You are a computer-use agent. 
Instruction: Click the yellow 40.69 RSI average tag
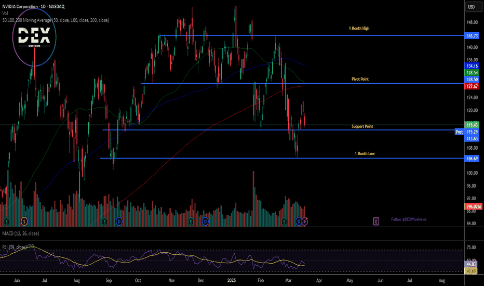click(x=471, y=271)
